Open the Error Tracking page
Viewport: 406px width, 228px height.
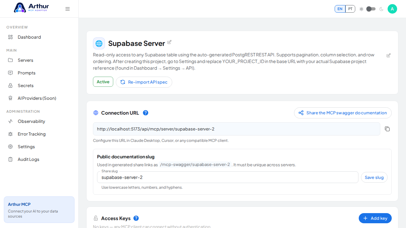[x=39, y=134]
